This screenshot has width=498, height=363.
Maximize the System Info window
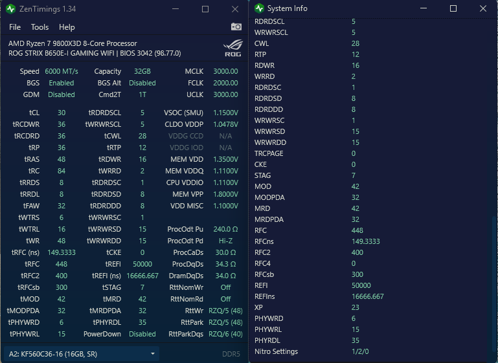point(453,8)
